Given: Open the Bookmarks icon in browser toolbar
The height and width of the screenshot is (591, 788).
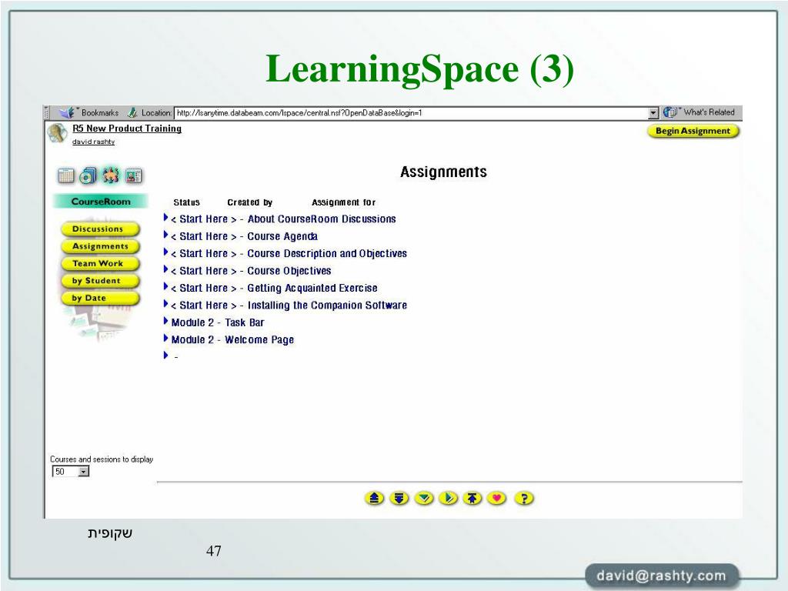Looking at the screenshot, I should 66,112.
